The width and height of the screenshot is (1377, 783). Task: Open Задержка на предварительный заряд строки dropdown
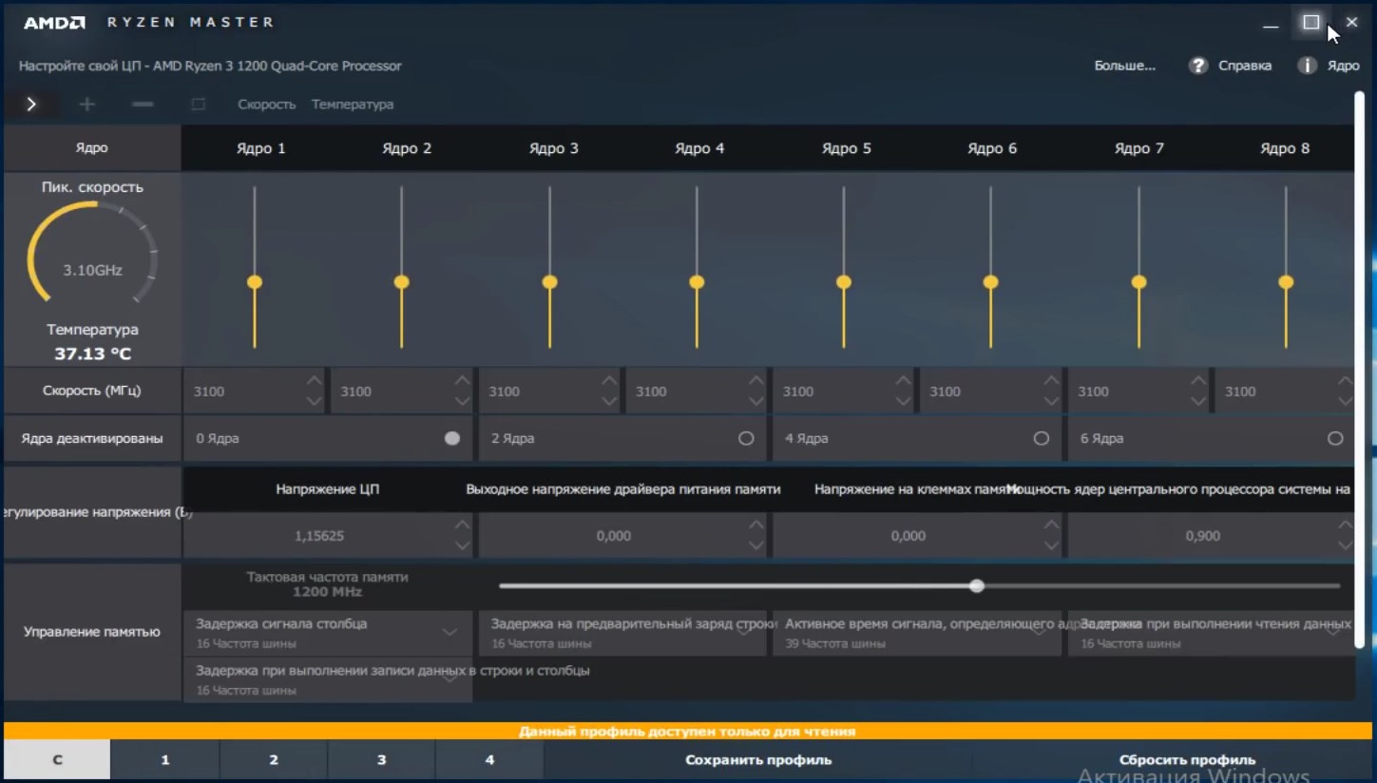click(622, 633)
